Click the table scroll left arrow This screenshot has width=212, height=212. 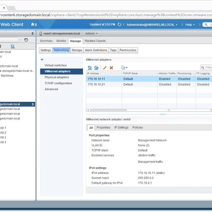coord(88,110)
